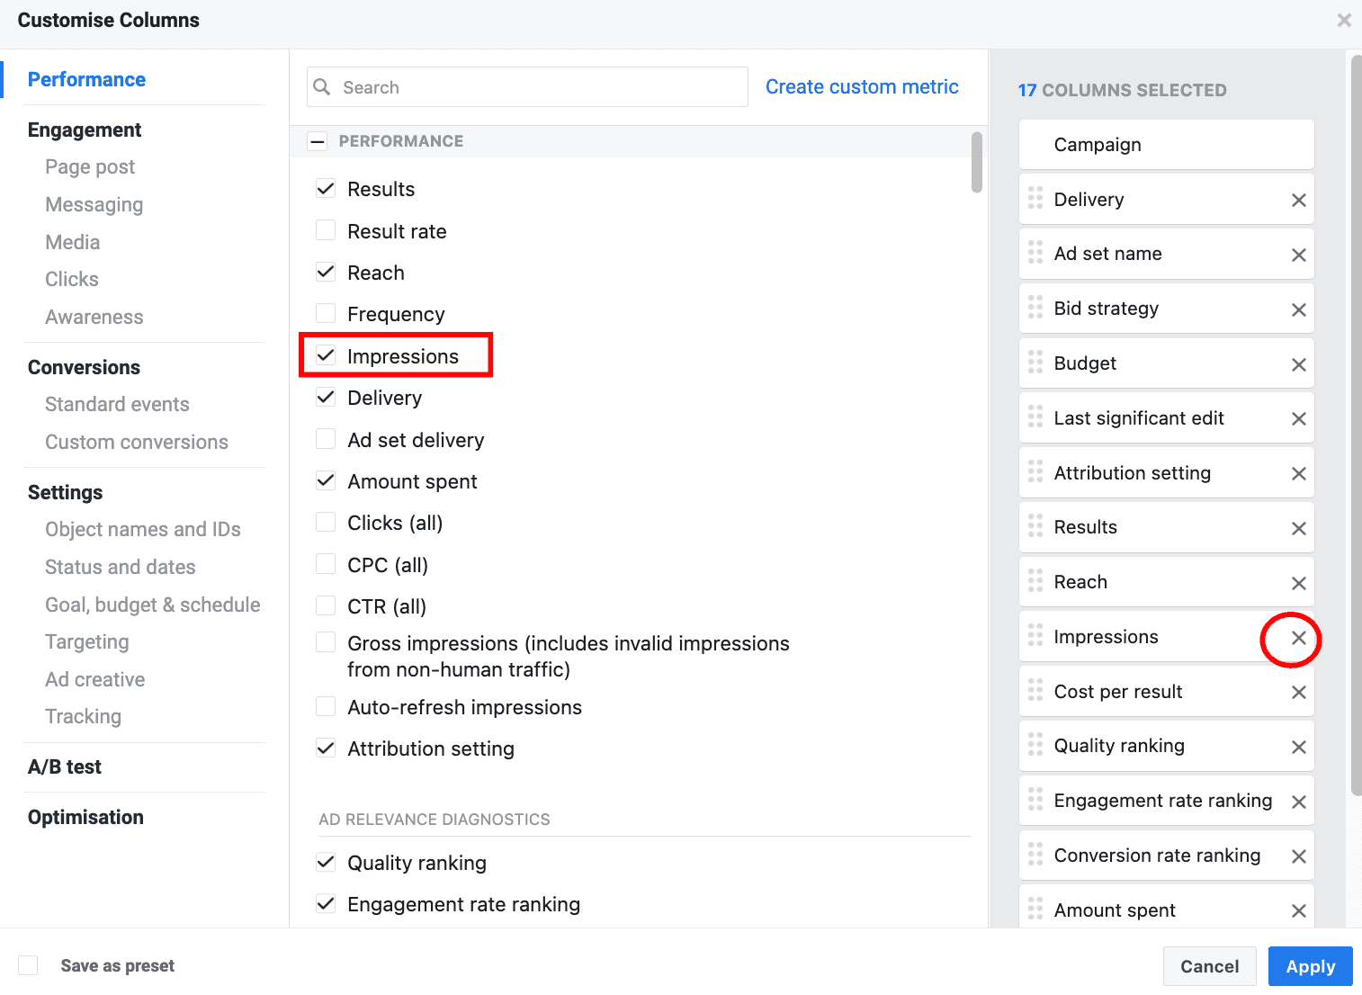Image resolution: width=1362 pixels, height=995 pixels.
Task: Uncheck the Amount spent metric
Action: pos(326,480)
